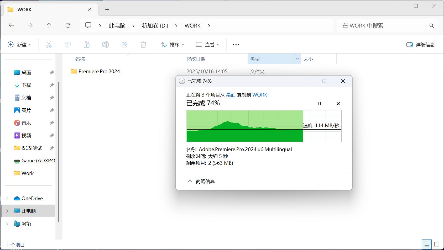
Task: Click the 桌面 source link in copy dialog
Action: (x=231, y=95)
